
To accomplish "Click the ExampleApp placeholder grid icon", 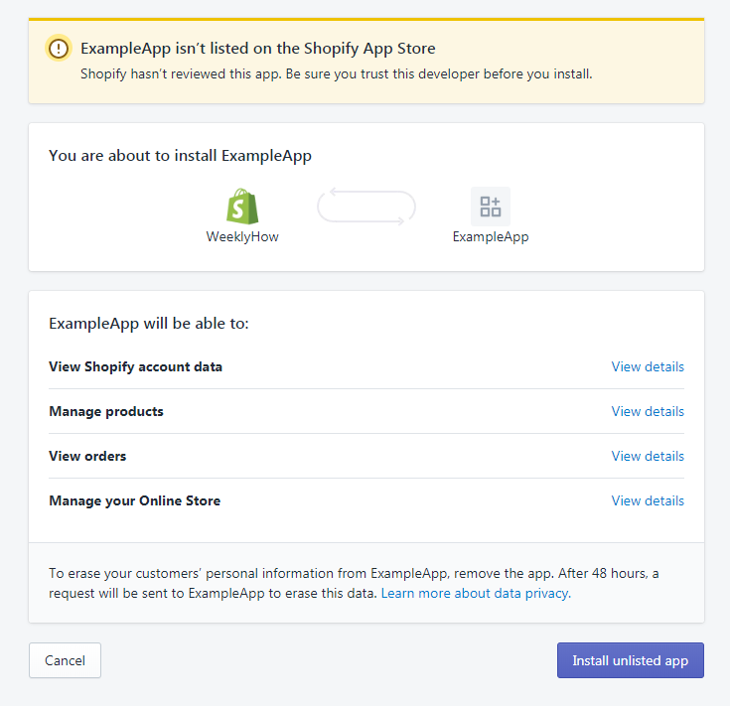I will [491, 207].
